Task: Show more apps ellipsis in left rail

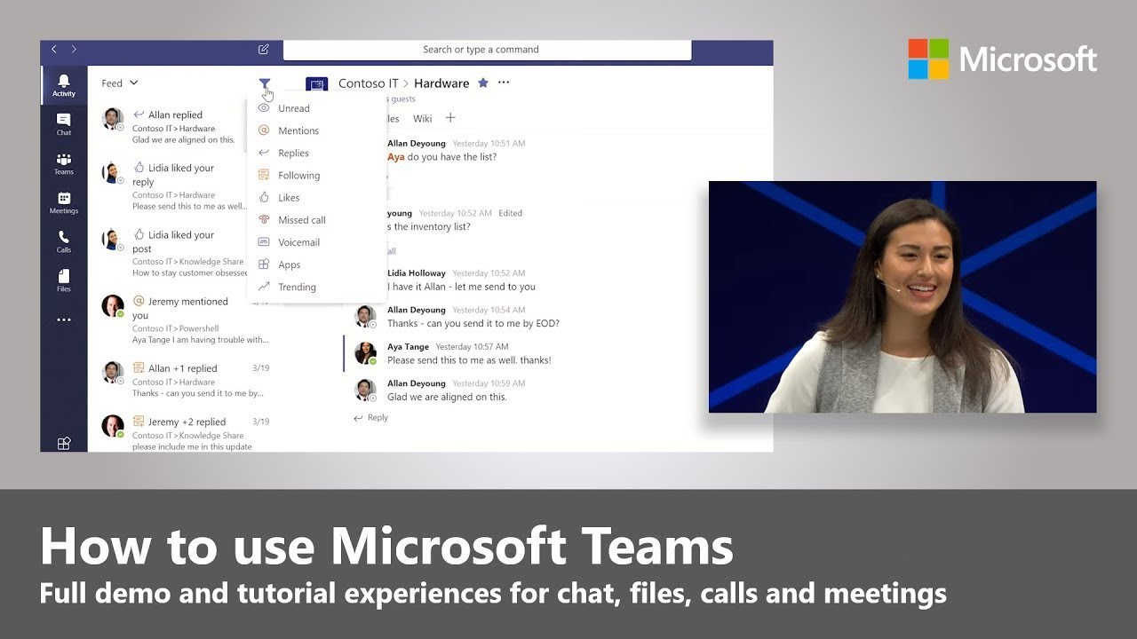Action: [x=64, y=319]
